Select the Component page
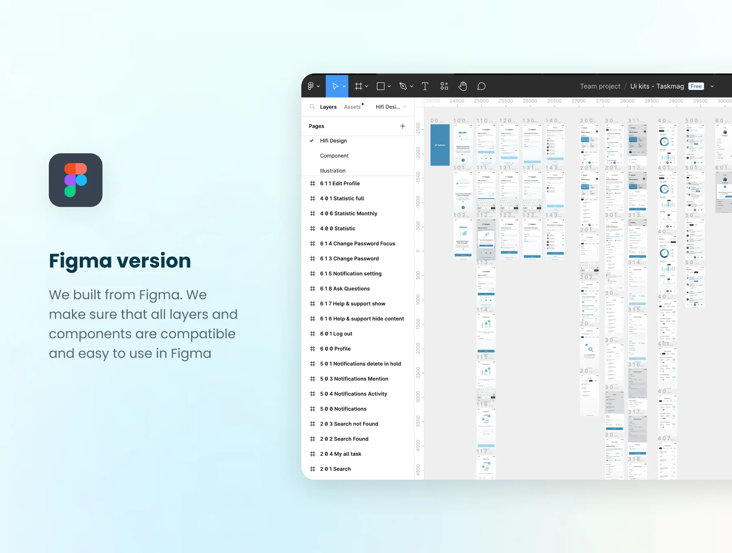732x553 pixels. (x=334, y=156)
